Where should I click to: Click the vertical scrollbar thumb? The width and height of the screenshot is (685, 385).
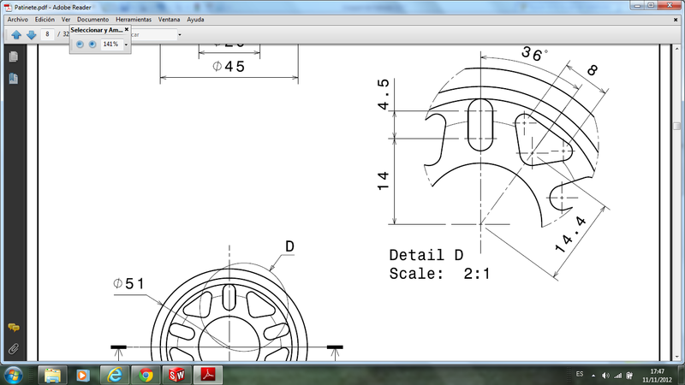click(x=676, y=126)
